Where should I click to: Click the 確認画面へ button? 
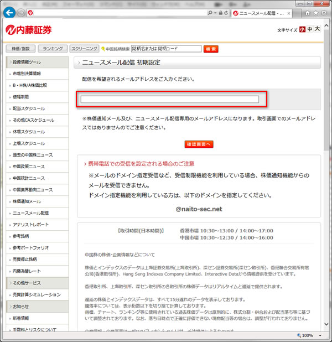tap(199, 144)
